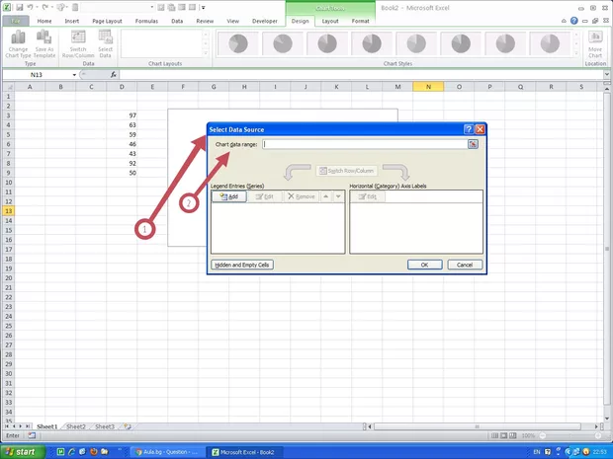This screenshot has width=613, height=459.
Task: Click Save As Template in ribbon
Action: click(x=44, y=46)
